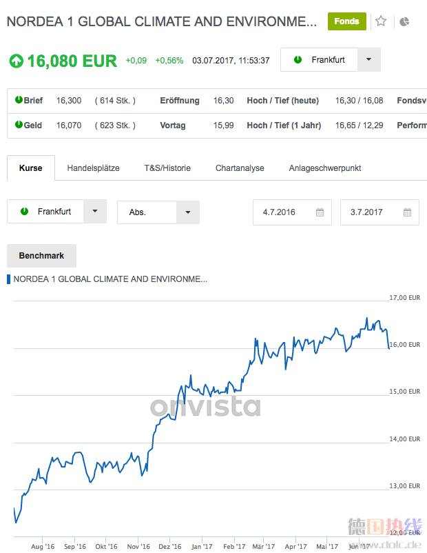Open calendar icon for end date 3.7.2017
This screenshot has height=553, width=427.
(x=407, y=212)
